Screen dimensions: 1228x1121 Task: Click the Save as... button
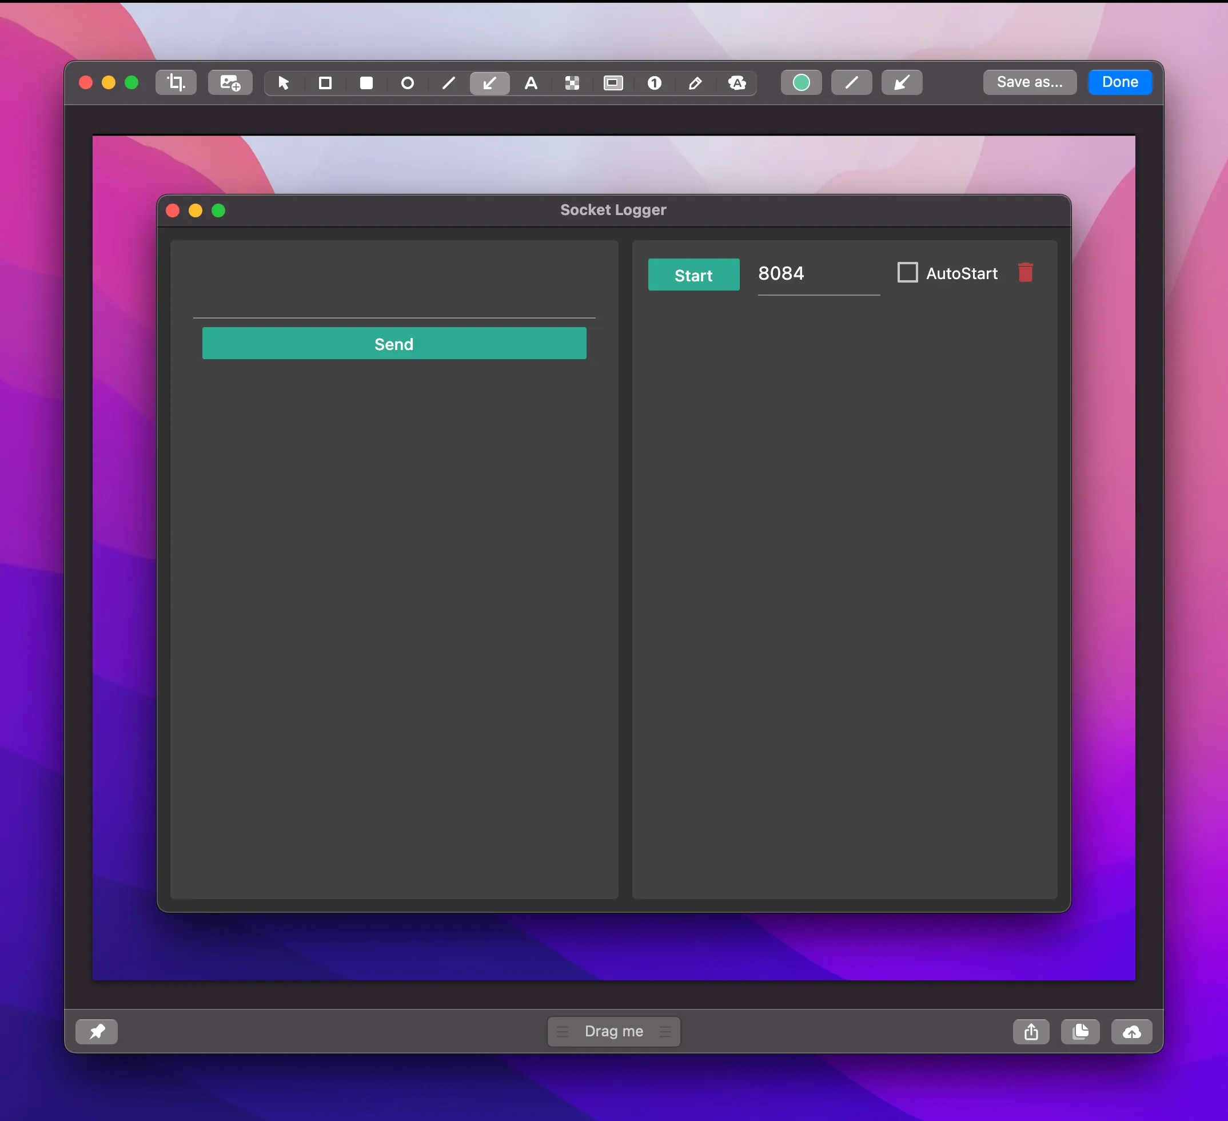(x=1030, y=82)
